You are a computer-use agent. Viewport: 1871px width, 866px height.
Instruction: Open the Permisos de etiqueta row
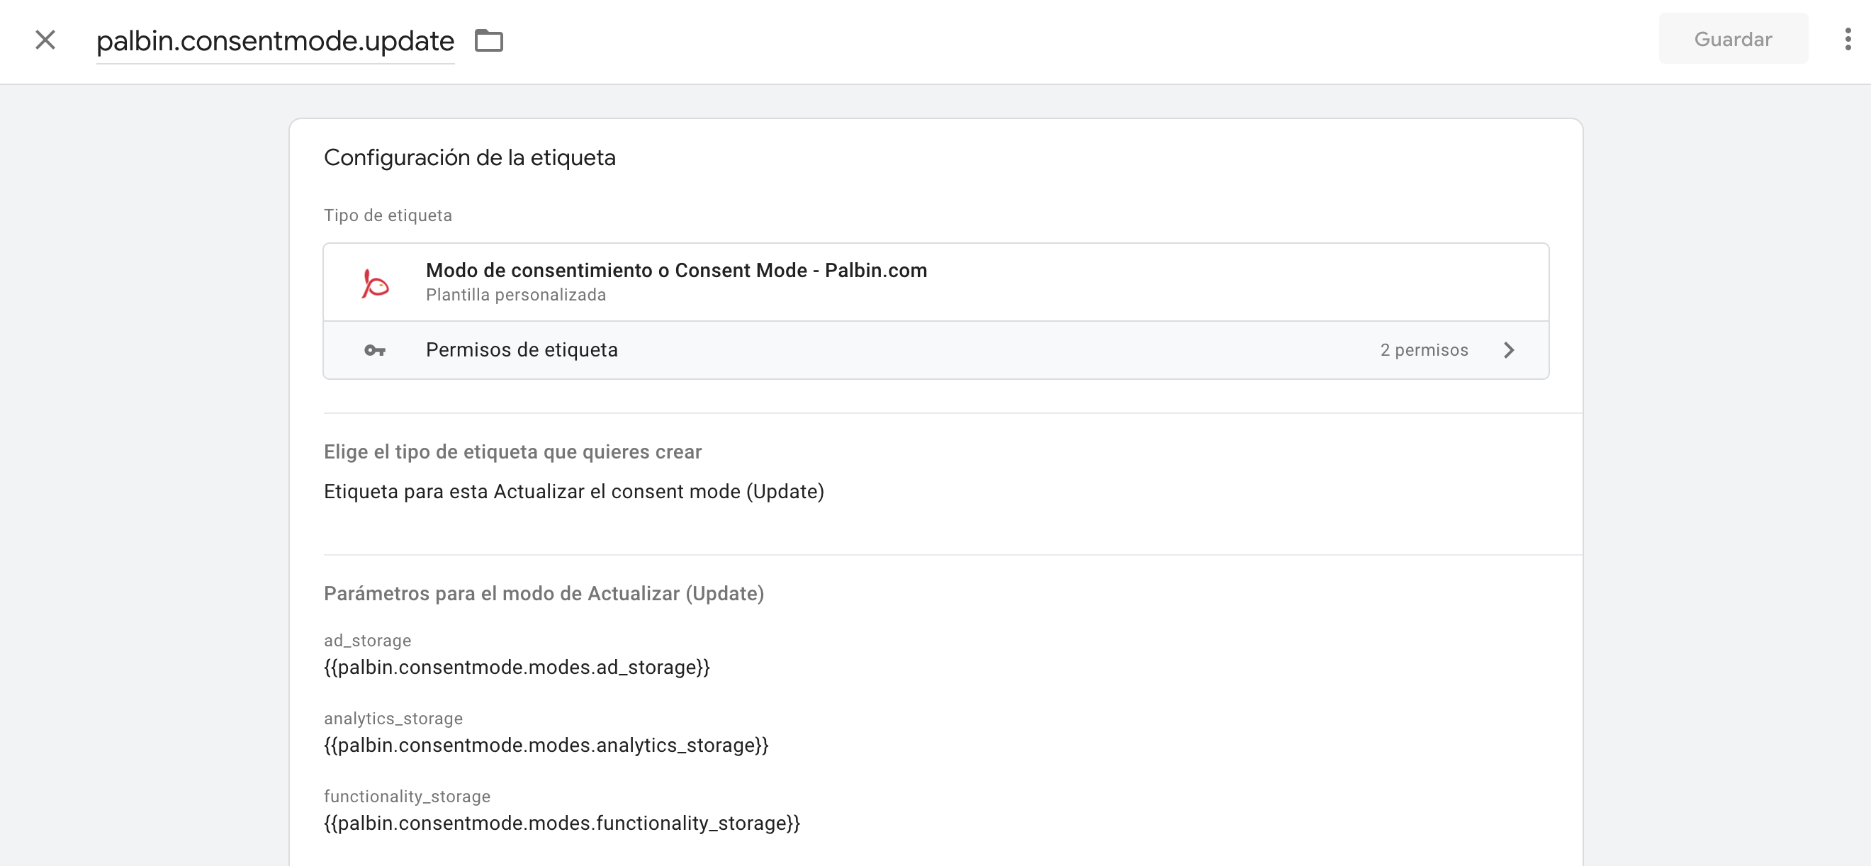pyautogui.click(x=935, y=350)
